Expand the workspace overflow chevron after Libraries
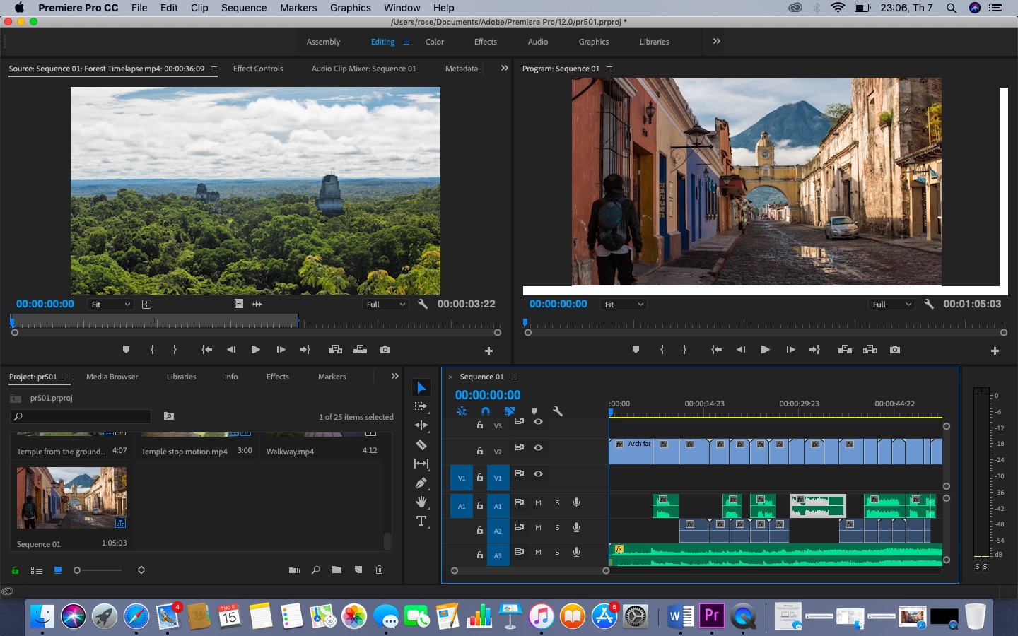The width and height of the screenshot is (1018, 636). [717, 41]
